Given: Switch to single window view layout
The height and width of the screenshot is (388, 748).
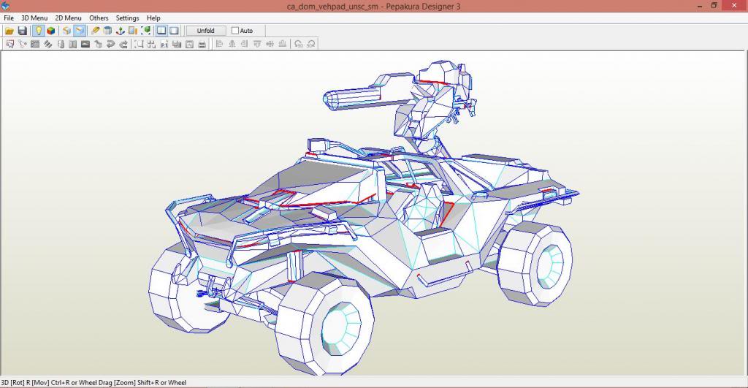Looking at the screenshot, I should coord(174,31).
